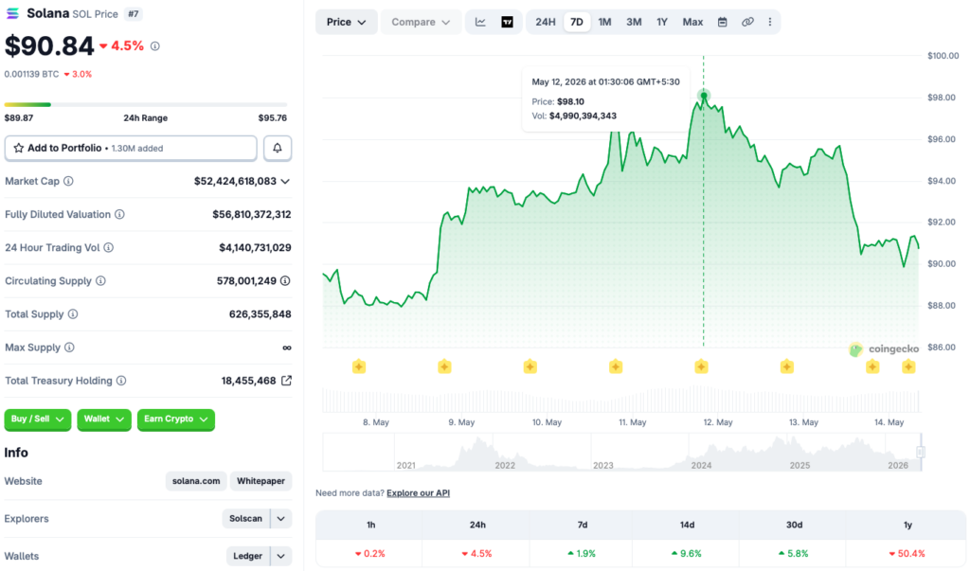Open Total Treasury Holding info icon
Viewport: 970px width, 571px height.
tap(121, 381)
